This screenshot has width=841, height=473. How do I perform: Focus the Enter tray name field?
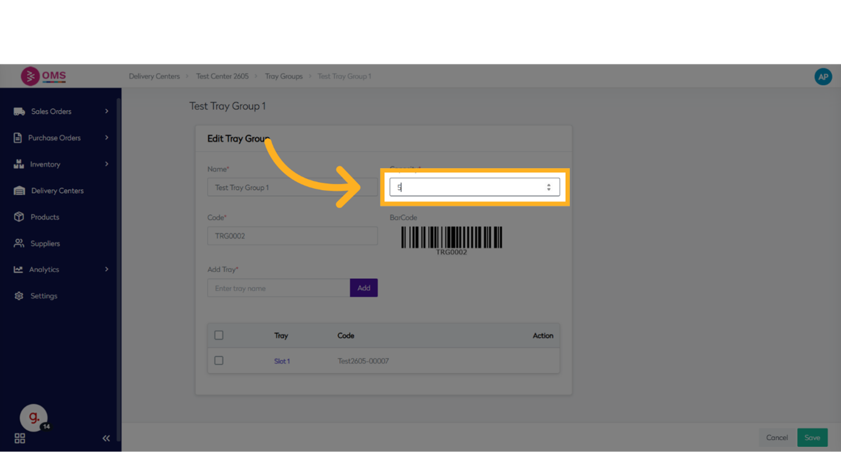[279, 288]
